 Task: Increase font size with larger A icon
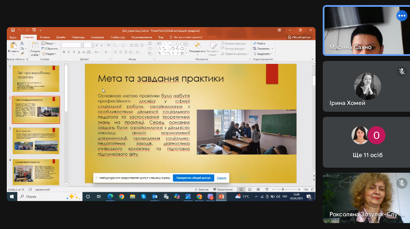coord(97,45)
